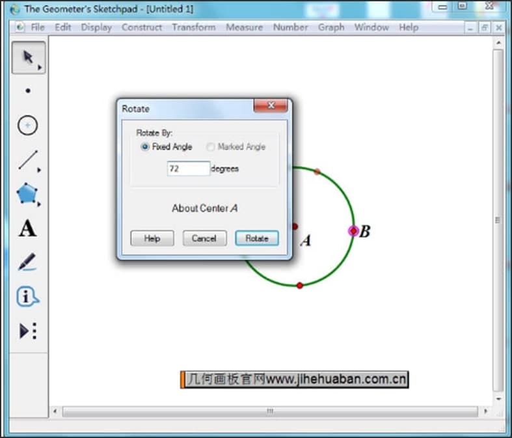Select the Point tool
The image size is (512, 438).
coord(27,91)
